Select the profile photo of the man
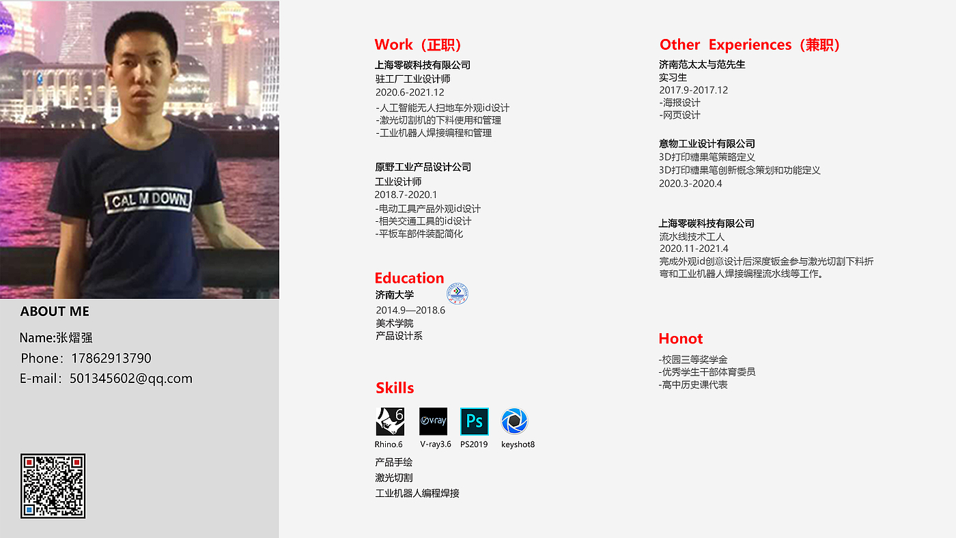This screenshot has height=538, width=956. pyautogui.click(x=139, y=150)
